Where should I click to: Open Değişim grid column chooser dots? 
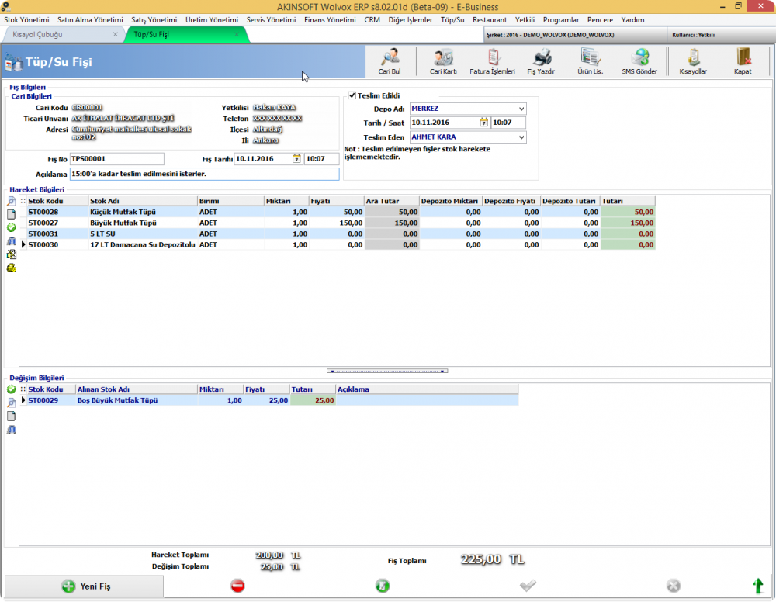click(23, 389)
